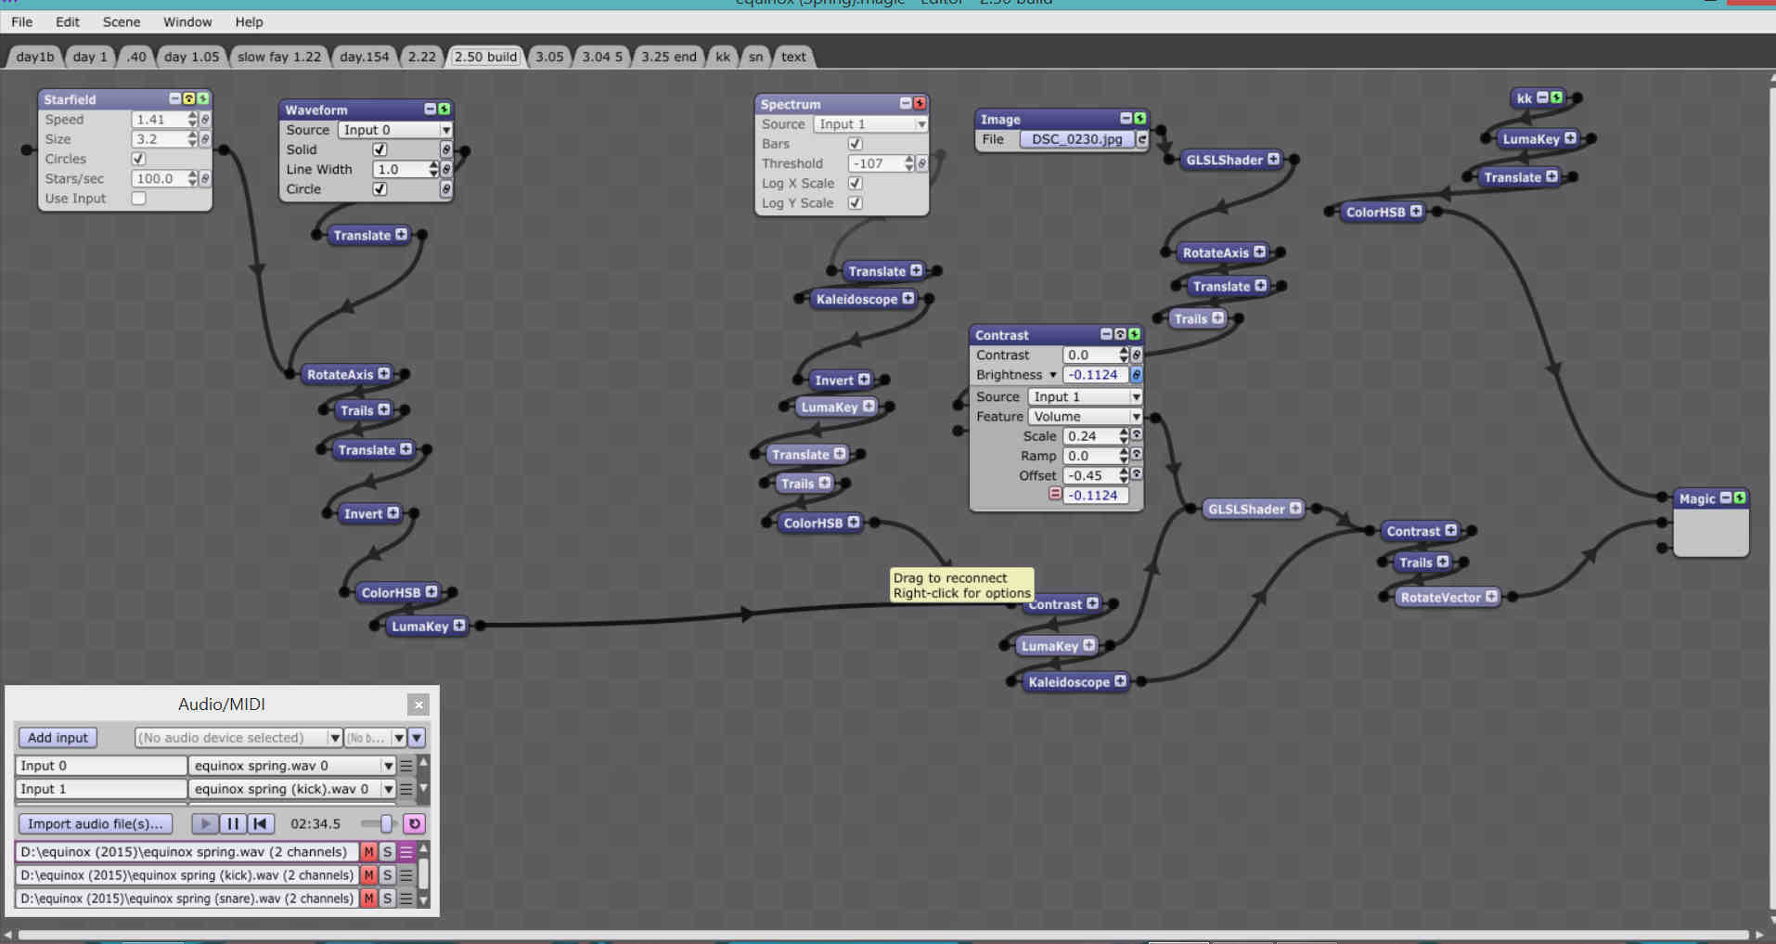Close the Audio/MIDI panel
Viewport: 1776px width, 944px height.
(x=418, y=705)
